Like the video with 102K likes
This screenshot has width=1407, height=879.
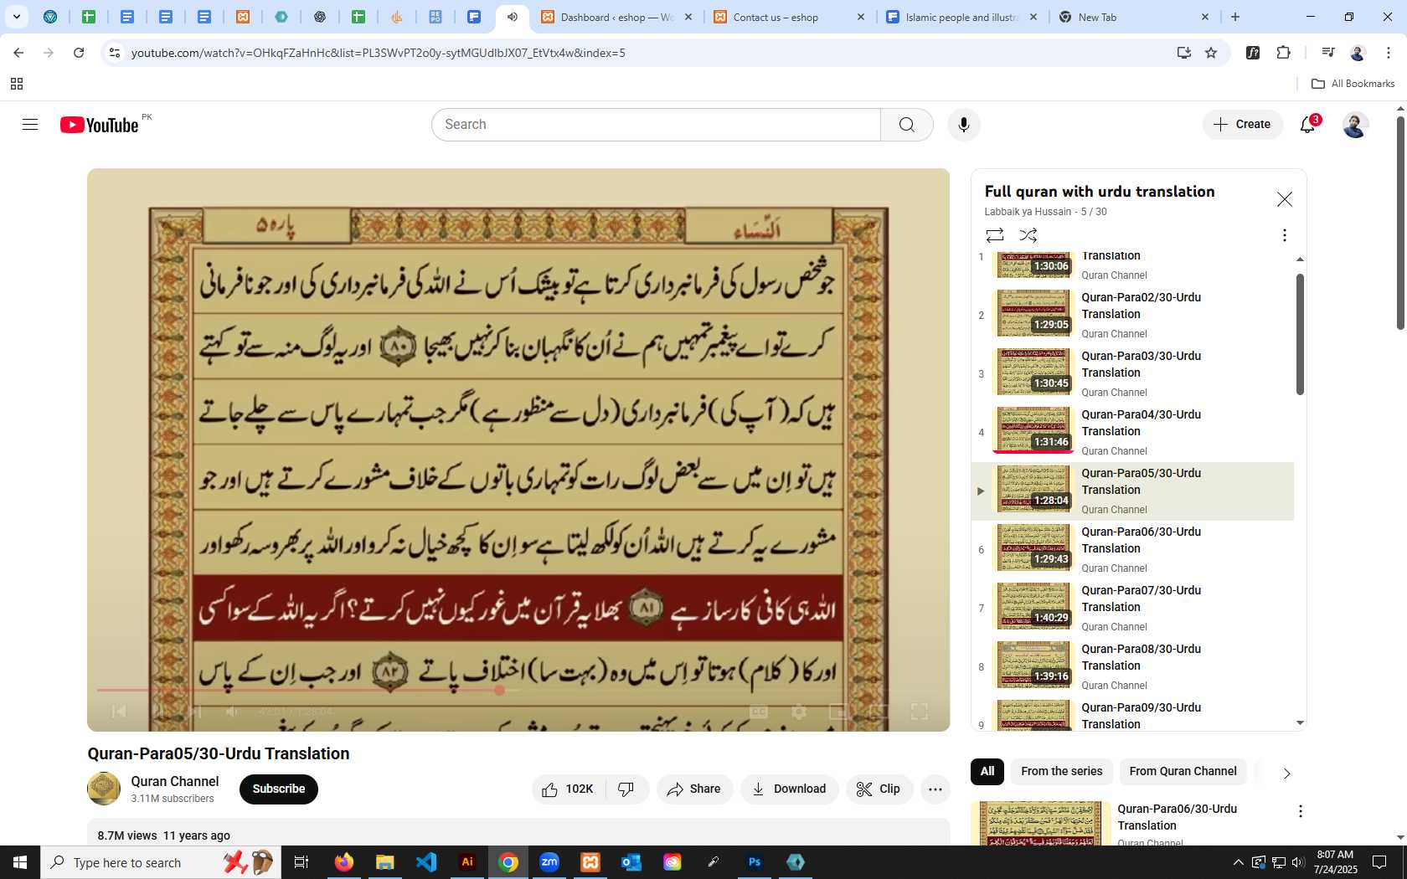[568, 789]
